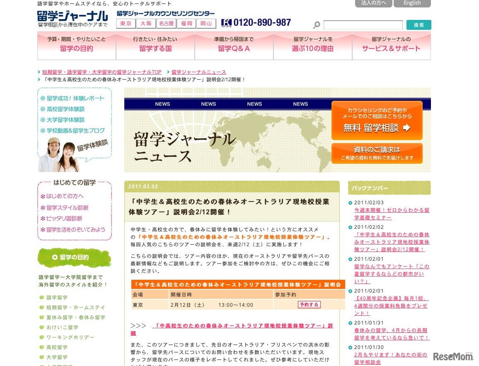The width and height of the screenshot is (479, 366).
Task: Click the フリーコール phone icon
Action: (x=227, y=22)
